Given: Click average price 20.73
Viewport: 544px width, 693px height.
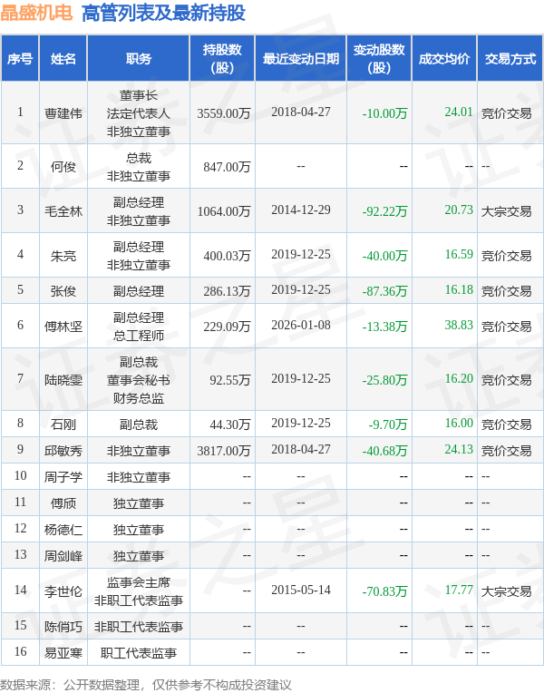Looking at the screenshot, I should tap(459, 210).
